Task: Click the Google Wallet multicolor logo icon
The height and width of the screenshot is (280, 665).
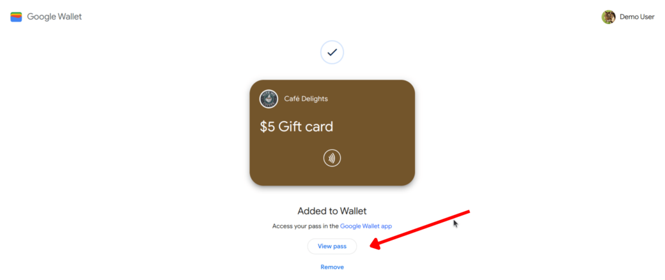Action: coord(16,17)
